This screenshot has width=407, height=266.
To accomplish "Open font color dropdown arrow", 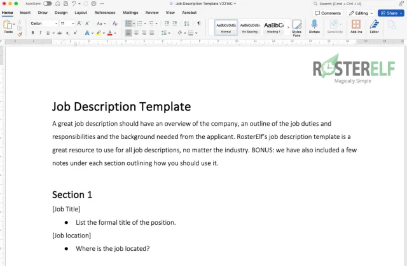I will pyautogui.click(x=115, y=33).
